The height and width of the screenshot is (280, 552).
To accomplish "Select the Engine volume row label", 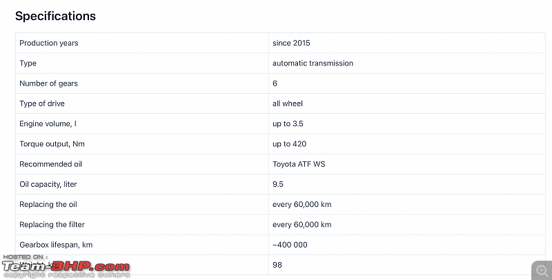I will pos(48,124).
